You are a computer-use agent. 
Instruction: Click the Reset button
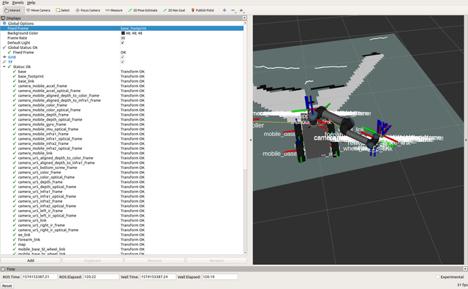pyautogui.click(x=7, y=286)
